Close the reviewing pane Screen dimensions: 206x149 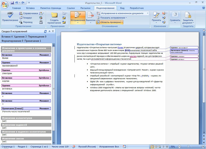pos(53,31)
